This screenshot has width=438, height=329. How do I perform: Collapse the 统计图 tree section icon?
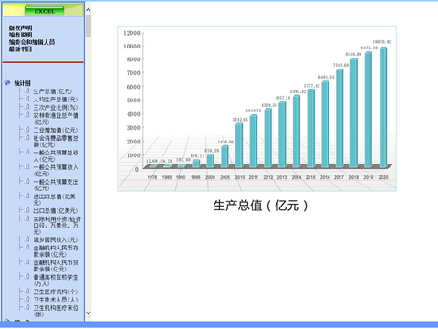tap(7, 82)
